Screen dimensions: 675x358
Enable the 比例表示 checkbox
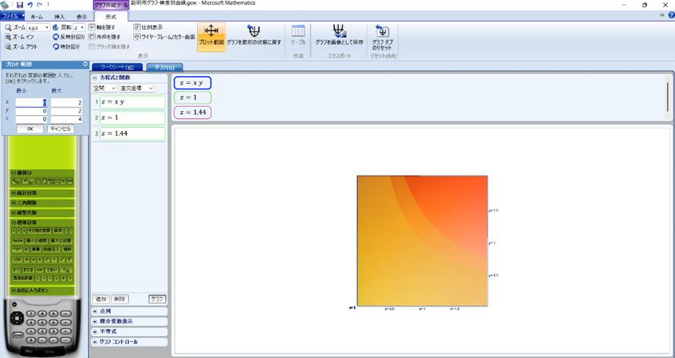click(x=137, y=27)
